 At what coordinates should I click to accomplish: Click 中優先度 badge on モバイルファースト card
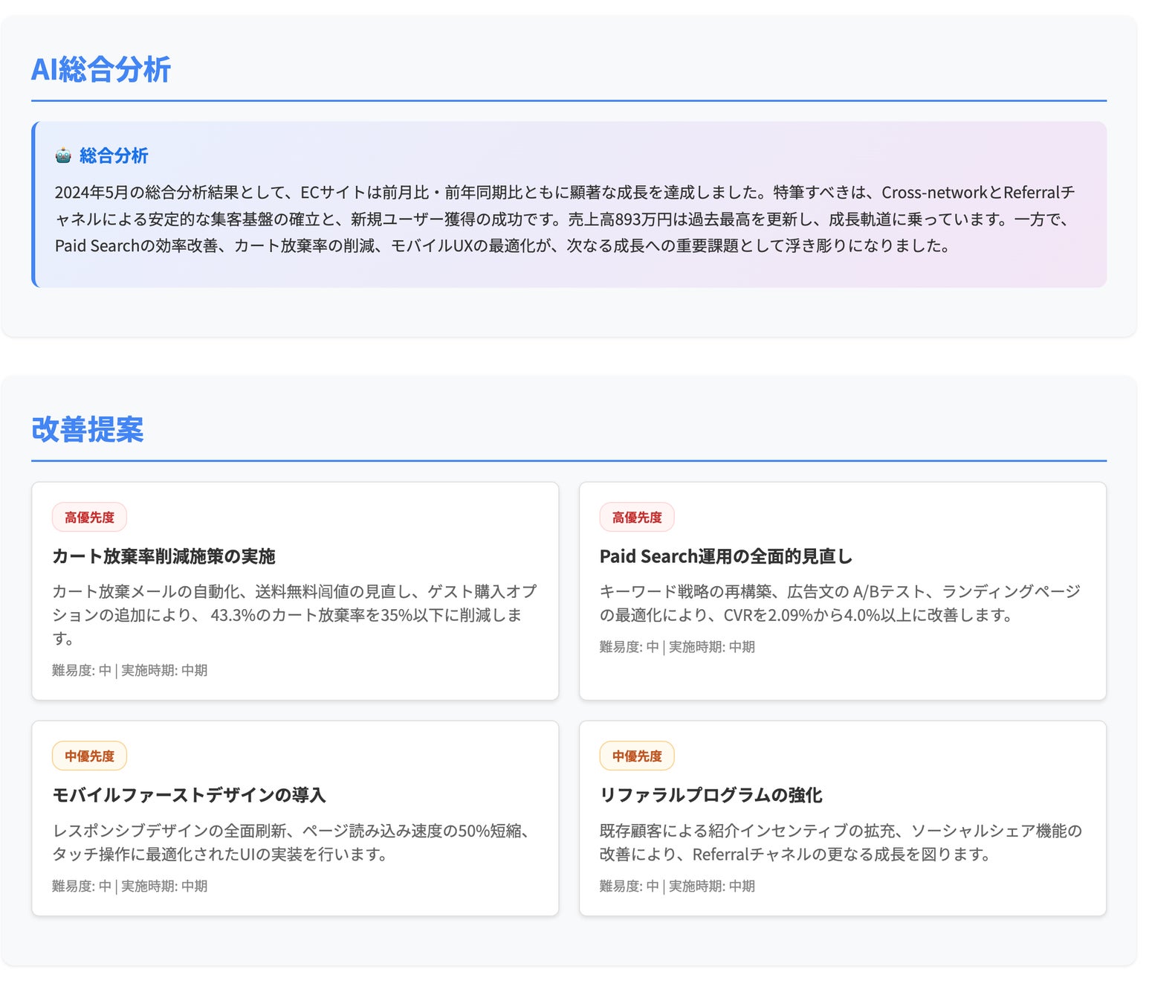coord(89,756)
